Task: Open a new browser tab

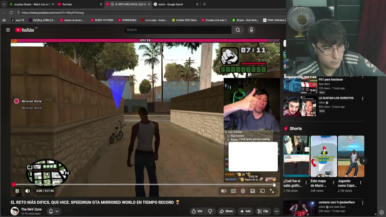Action: (204, 4)
